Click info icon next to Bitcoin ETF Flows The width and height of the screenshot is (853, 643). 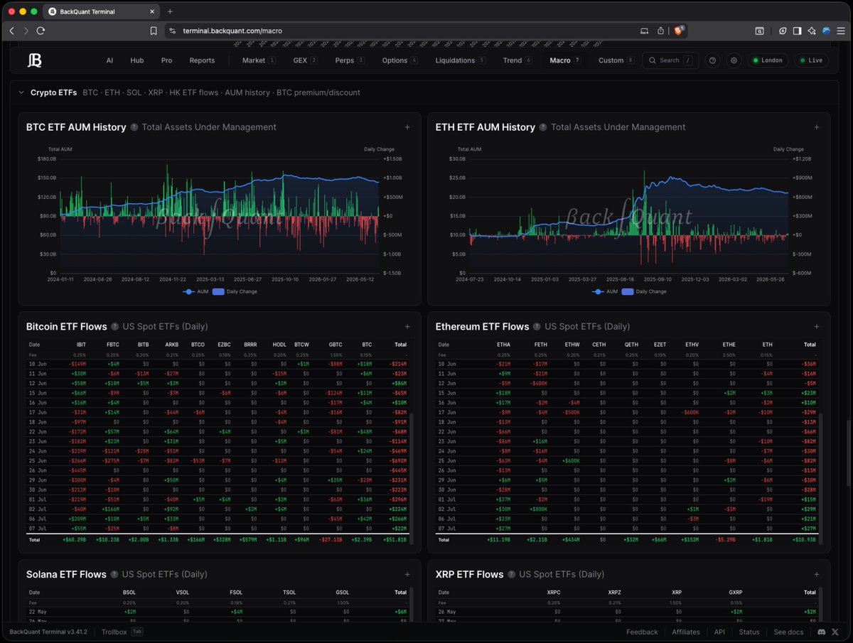click(115, 327)
